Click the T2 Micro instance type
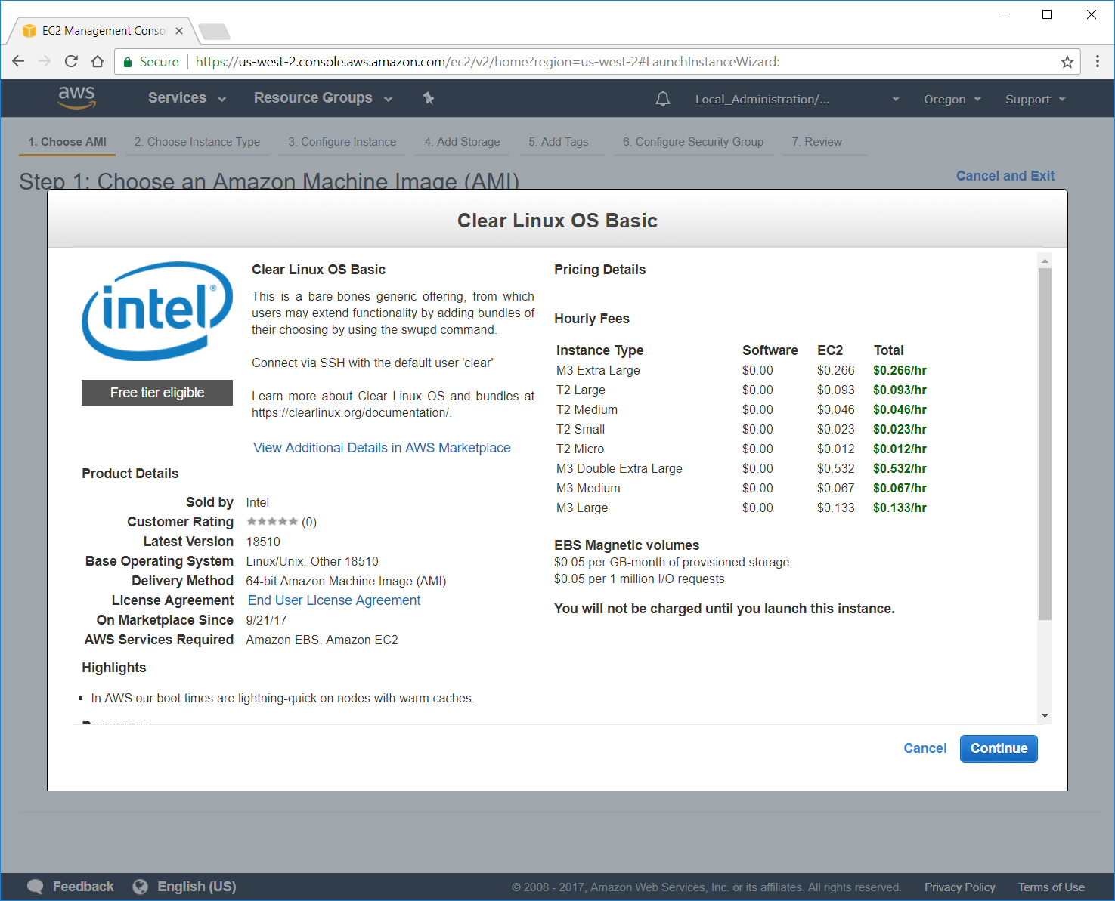 click(x=580, y=449)
